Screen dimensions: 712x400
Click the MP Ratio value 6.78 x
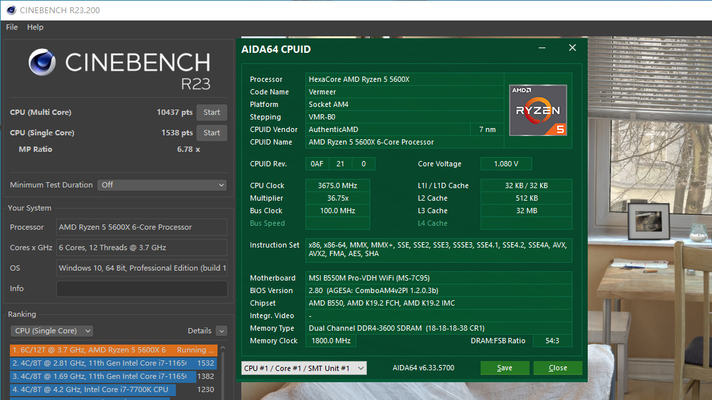pyautogui.click(x=188, y=149)
